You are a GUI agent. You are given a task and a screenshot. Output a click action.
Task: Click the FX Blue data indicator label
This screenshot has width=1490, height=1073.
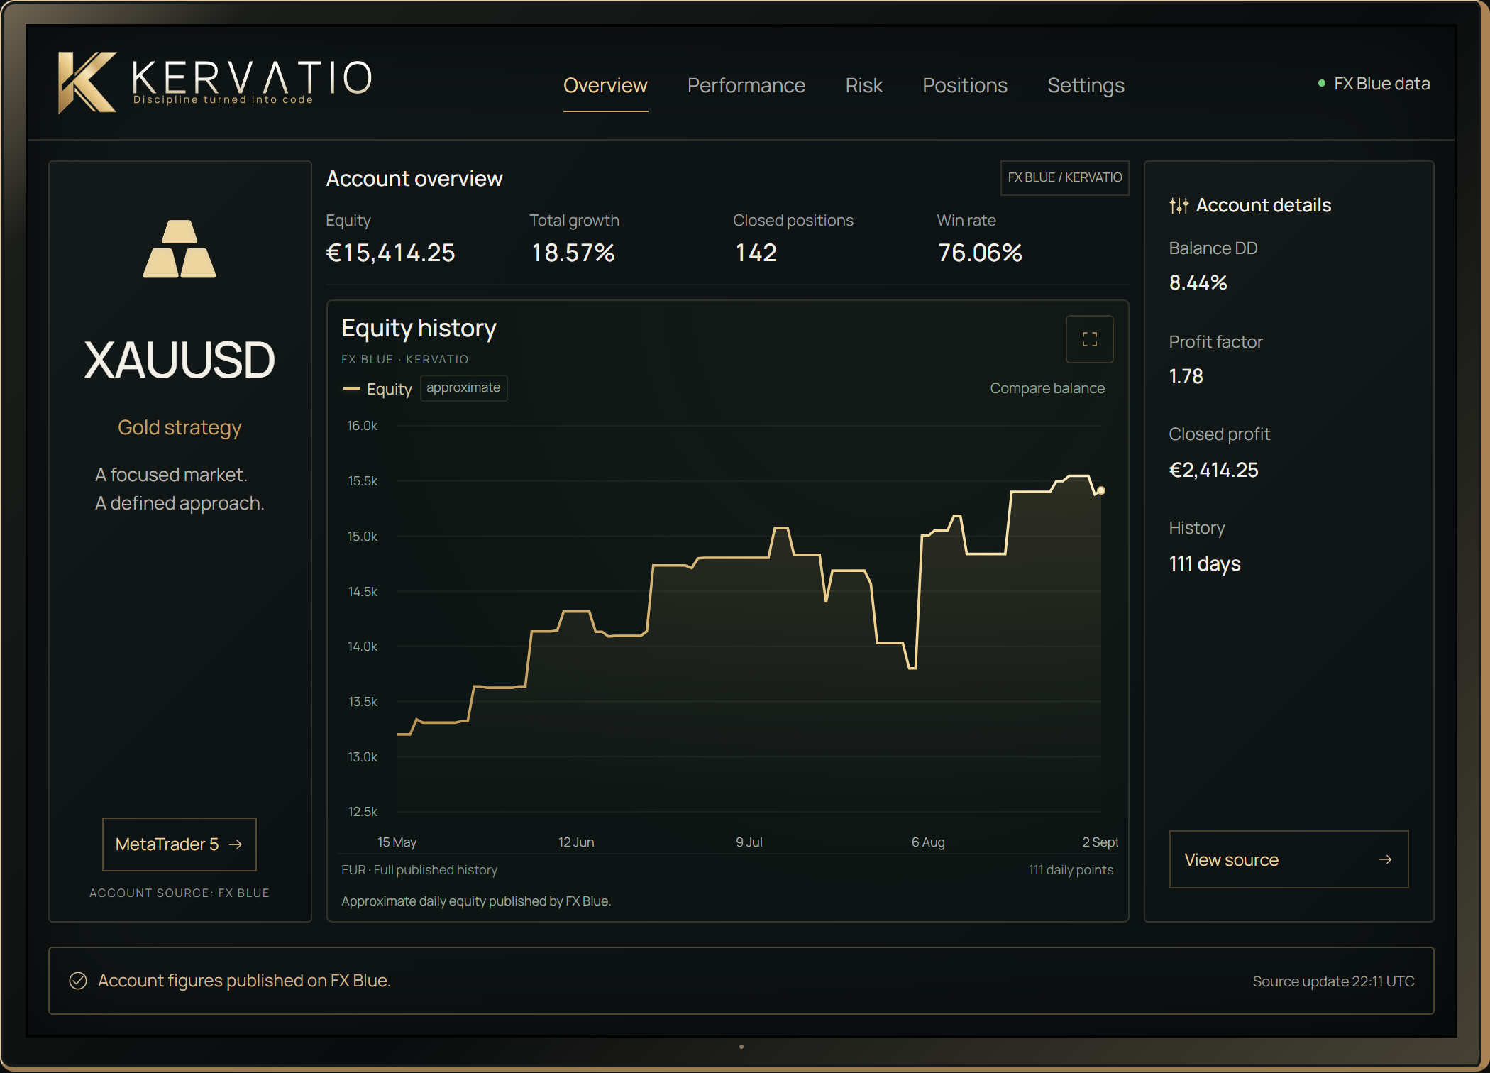point(1381,84)
